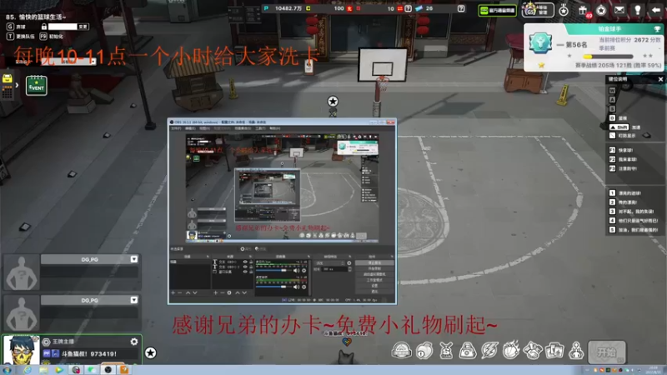This screenshot has height=375, width=667.
Task: Open gear settings of first OBS mixer channel
Action: 304,270
